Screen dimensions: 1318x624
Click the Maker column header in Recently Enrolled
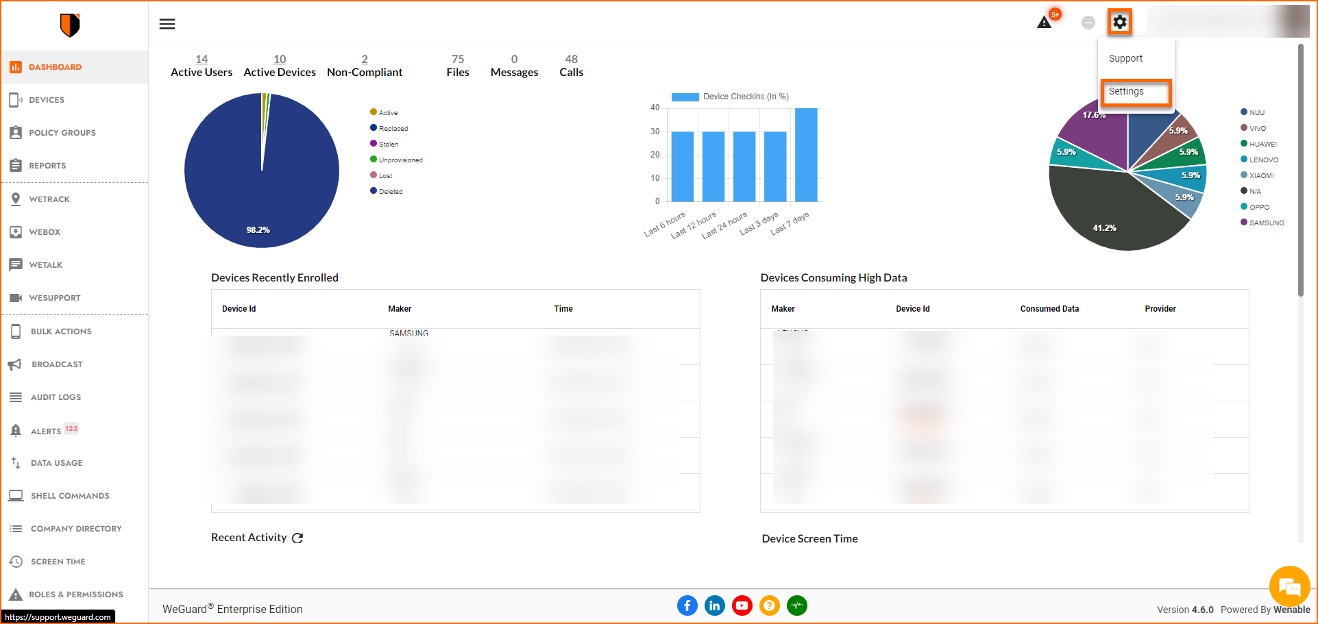[400, 309]
